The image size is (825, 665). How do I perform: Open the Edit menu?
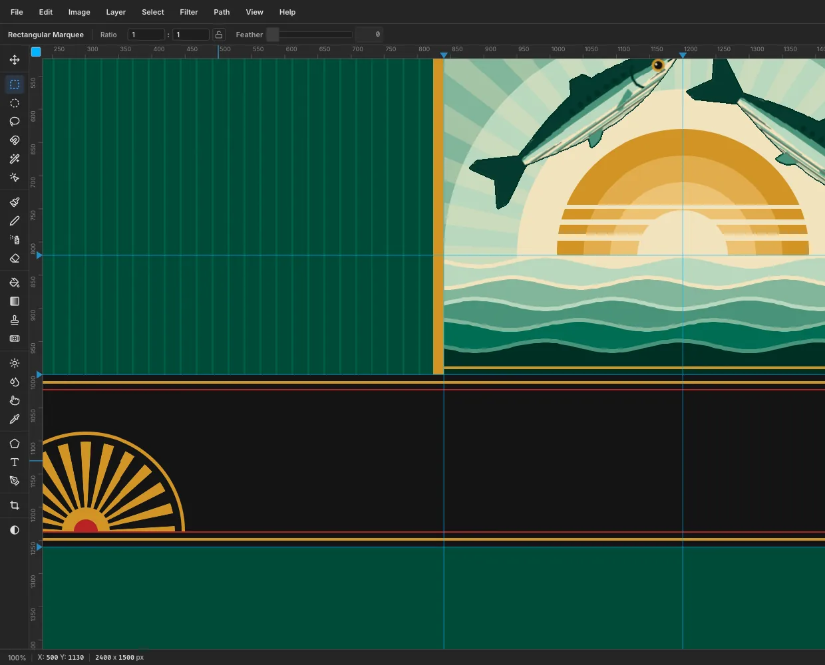(x=46, y=12)
